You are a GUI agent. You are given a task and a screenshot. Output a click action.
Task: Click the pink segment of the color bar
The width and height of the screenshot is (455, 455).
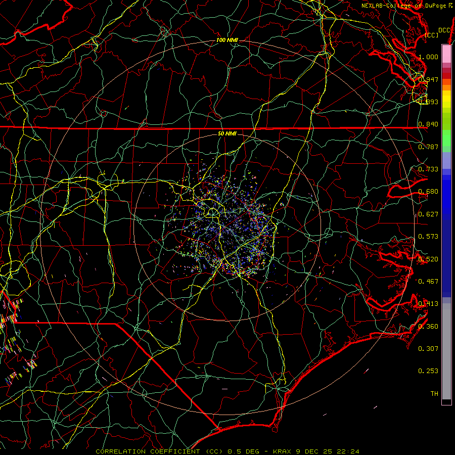click(x=446, y=54)
